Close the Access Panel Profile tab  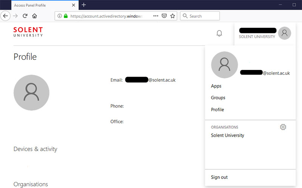tap(73, 5)
